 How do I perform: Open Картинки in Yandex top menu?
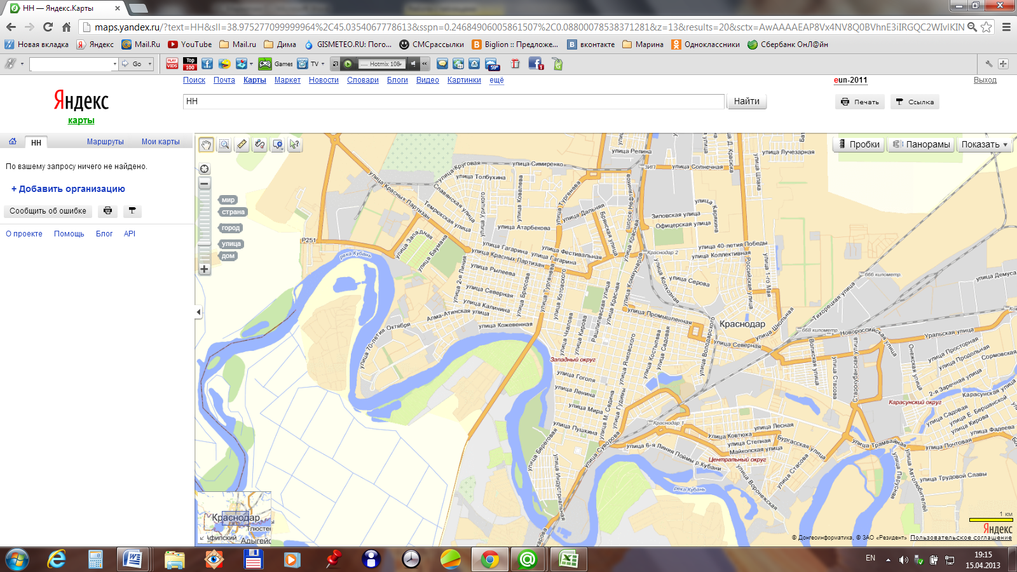click(464, 80)
